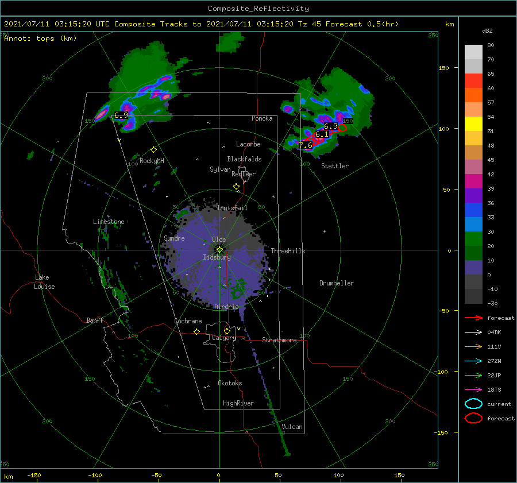Click the blue swatch between 36 and 33
This screenshot has width=517, height=483.
[473, 210]
